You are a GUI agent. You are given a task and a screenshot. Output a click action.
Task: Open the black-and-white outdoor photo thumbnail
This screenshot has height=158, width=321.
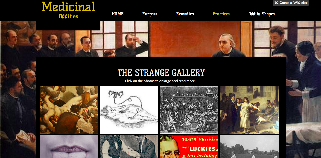pyautogui.click(x=249, y=147)
